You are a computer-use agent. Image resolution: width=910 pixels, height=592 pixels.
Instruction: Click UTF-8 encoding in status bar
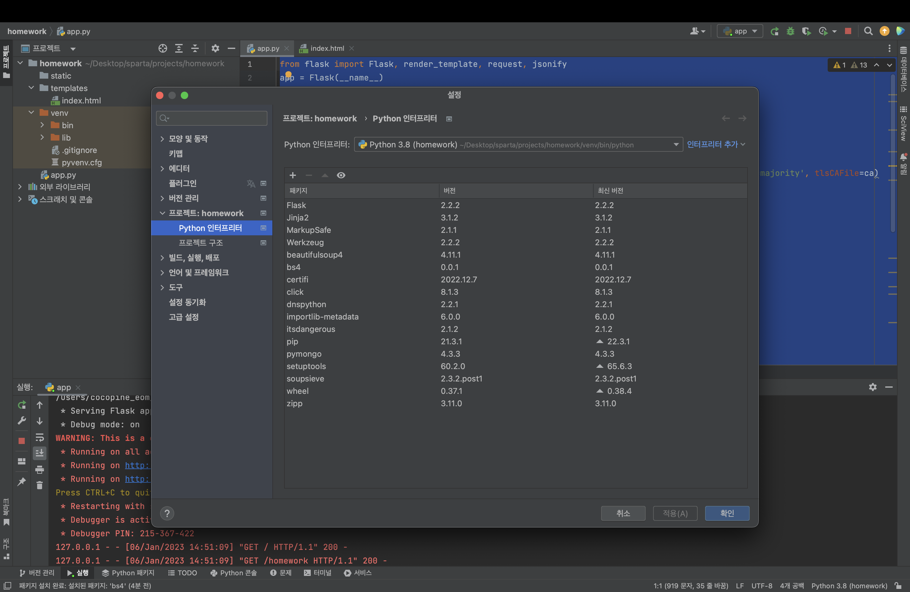[x=762, y=585]
